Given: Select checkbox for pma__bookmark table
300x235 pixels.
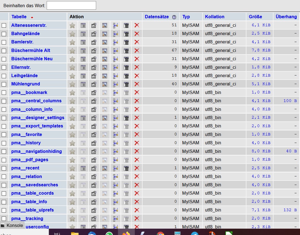Looking at the screenshot, I should coord(4,93).
